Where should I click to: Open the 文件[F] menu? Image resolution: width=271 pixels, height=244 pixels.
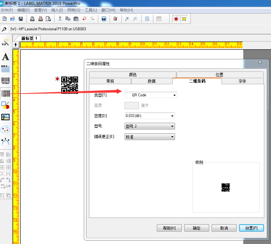[x=7, y=10]
